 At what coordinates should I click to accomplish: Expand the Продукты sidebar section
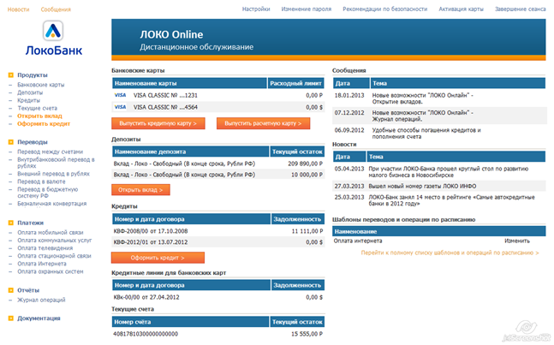pyautogui.click(x=33, y=74)
